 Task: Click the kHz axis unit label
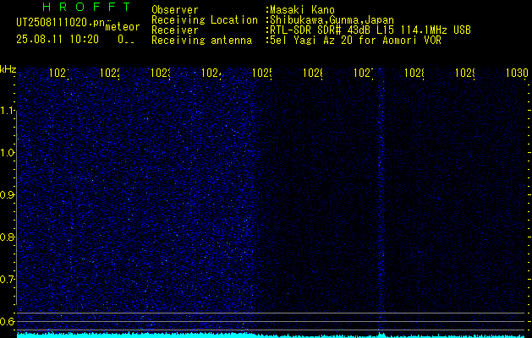(8, 69)
